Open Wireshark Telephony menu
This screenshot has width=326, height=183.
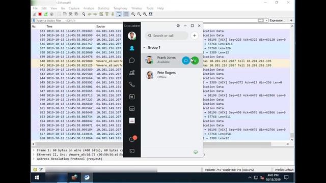tap(120, 8)
